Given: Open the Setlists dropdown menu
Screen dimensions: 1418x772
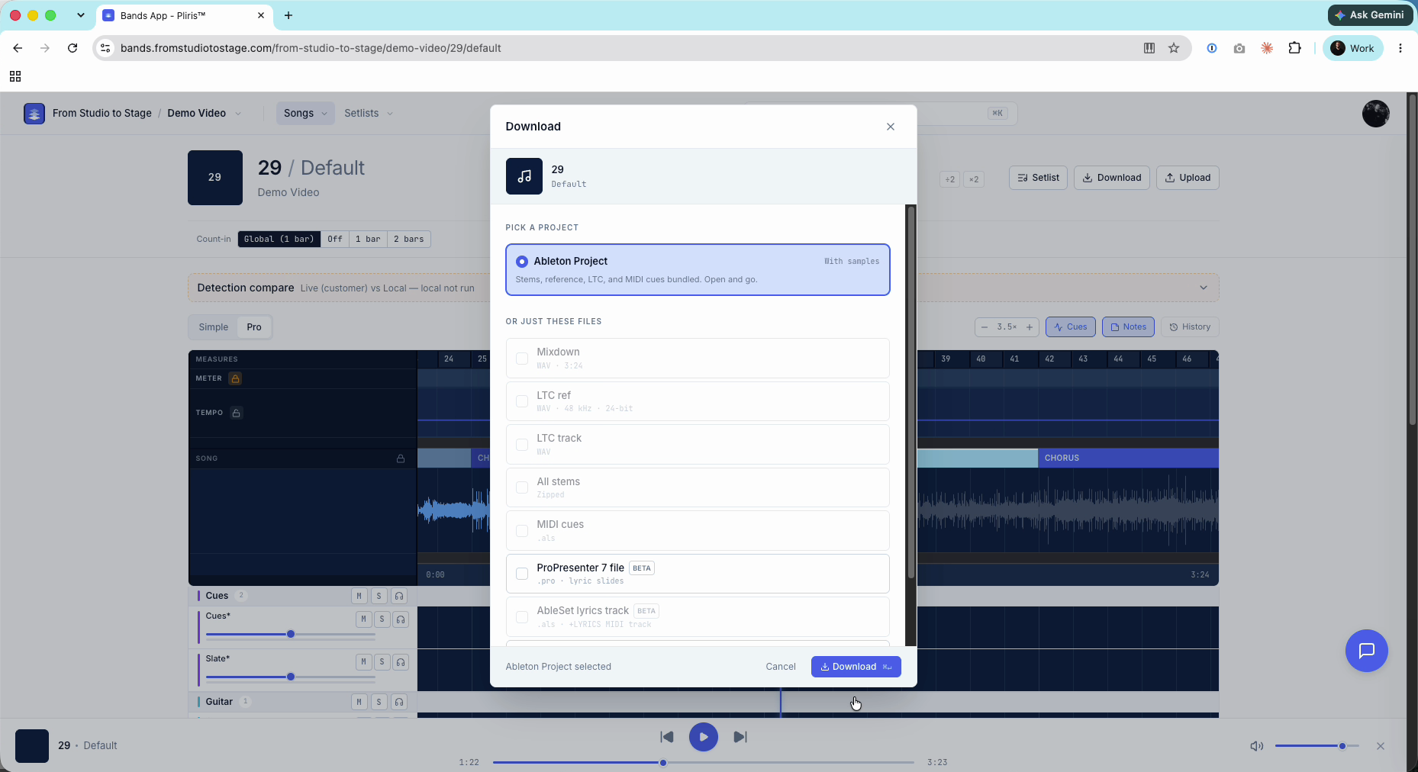Looking at the screenshot, I should pyautogui.click(x=369, y=113).
